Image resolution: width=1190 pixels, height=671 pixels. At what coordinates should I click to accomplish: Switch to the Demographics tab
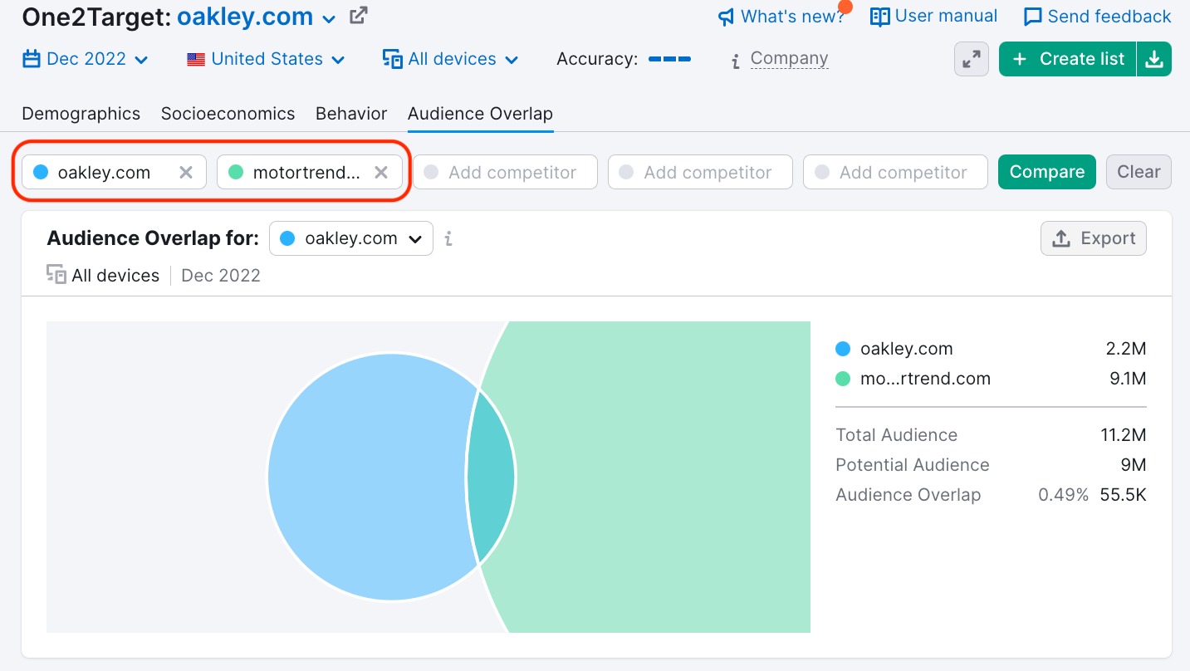81,114
